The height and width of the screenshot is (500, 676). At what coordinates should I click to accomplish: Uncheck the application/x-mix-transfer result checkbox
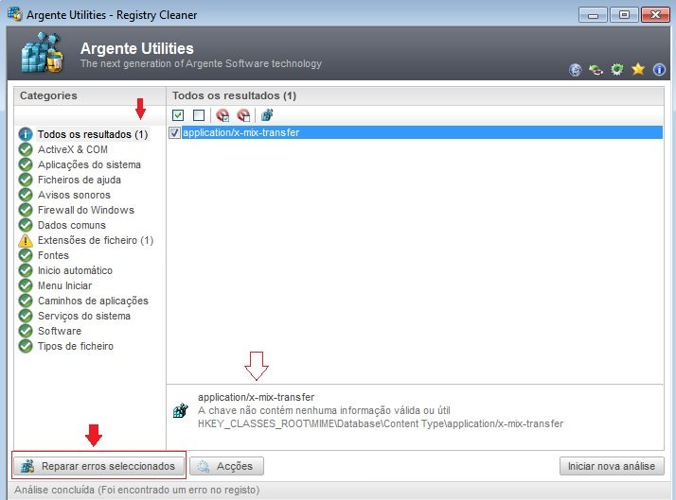(174, 133)
